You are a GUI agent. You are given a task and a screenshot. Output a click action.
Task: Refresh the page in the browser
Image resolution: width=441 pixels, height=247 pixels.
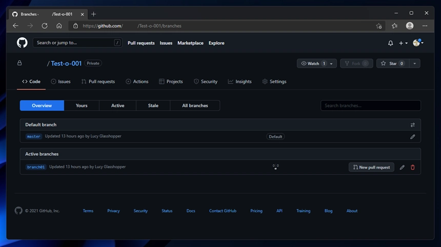point(45,26)
